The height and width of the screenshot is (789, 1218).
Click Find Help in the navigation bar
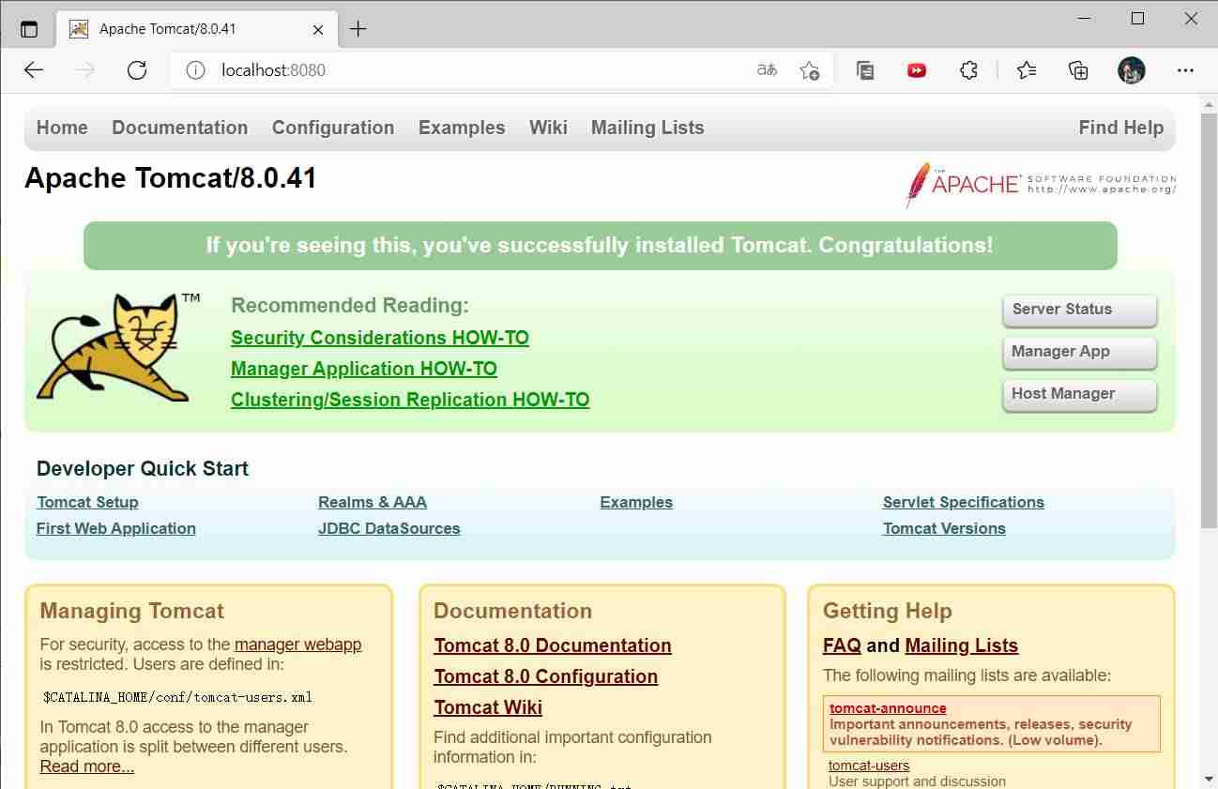(1121, 128)
